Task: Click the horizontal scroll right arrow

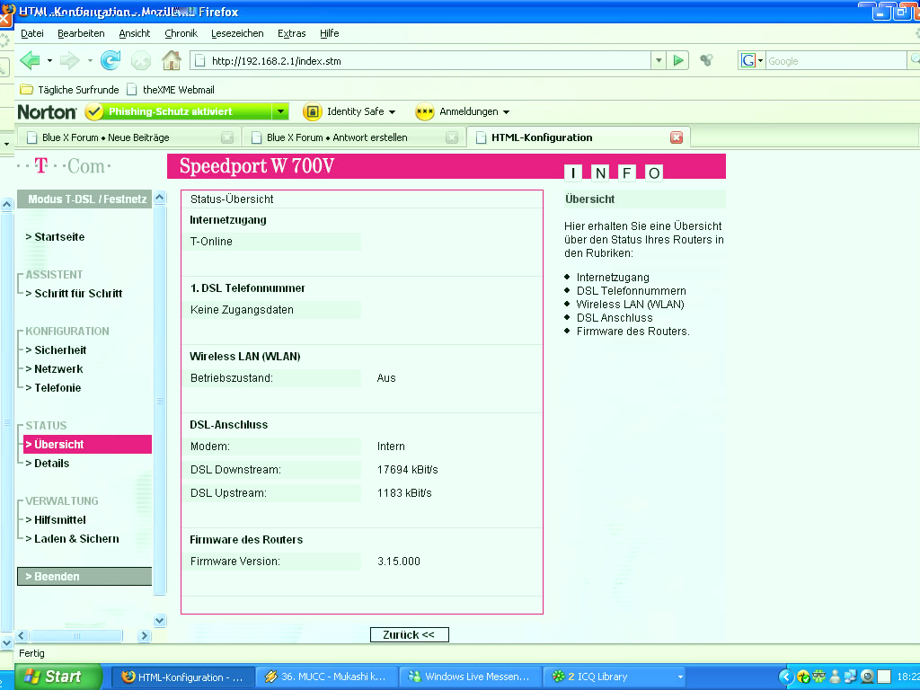Action: tap(145, 635)
